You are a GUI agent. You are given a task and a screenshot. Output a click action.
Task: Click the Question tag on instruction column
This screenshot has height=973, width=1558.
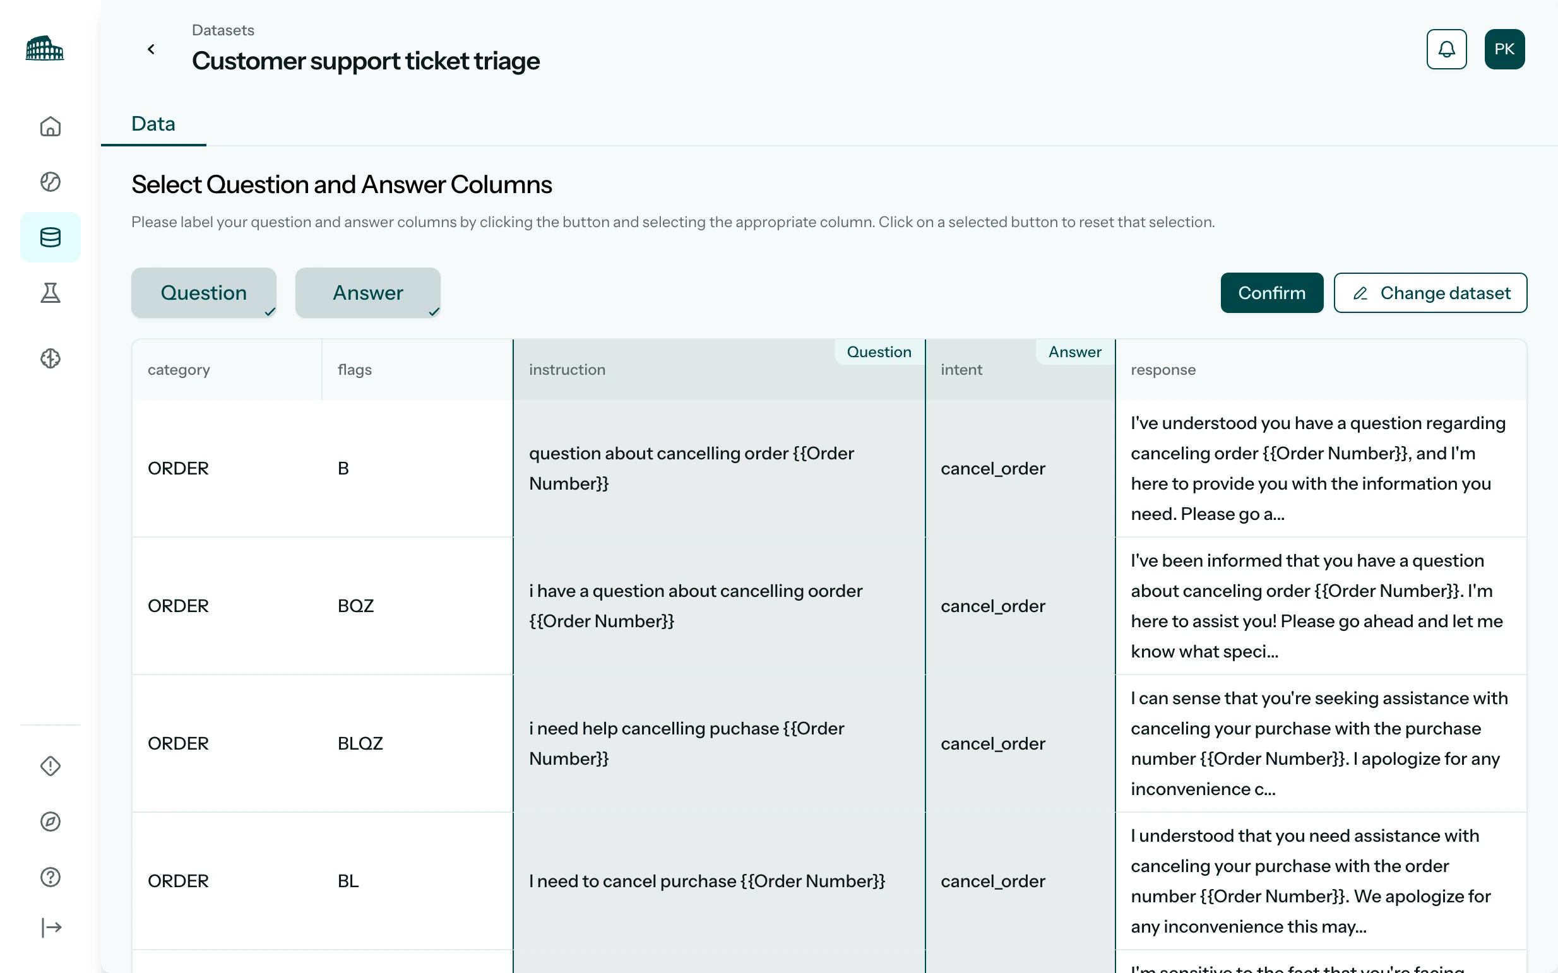(x=879, y=352)
